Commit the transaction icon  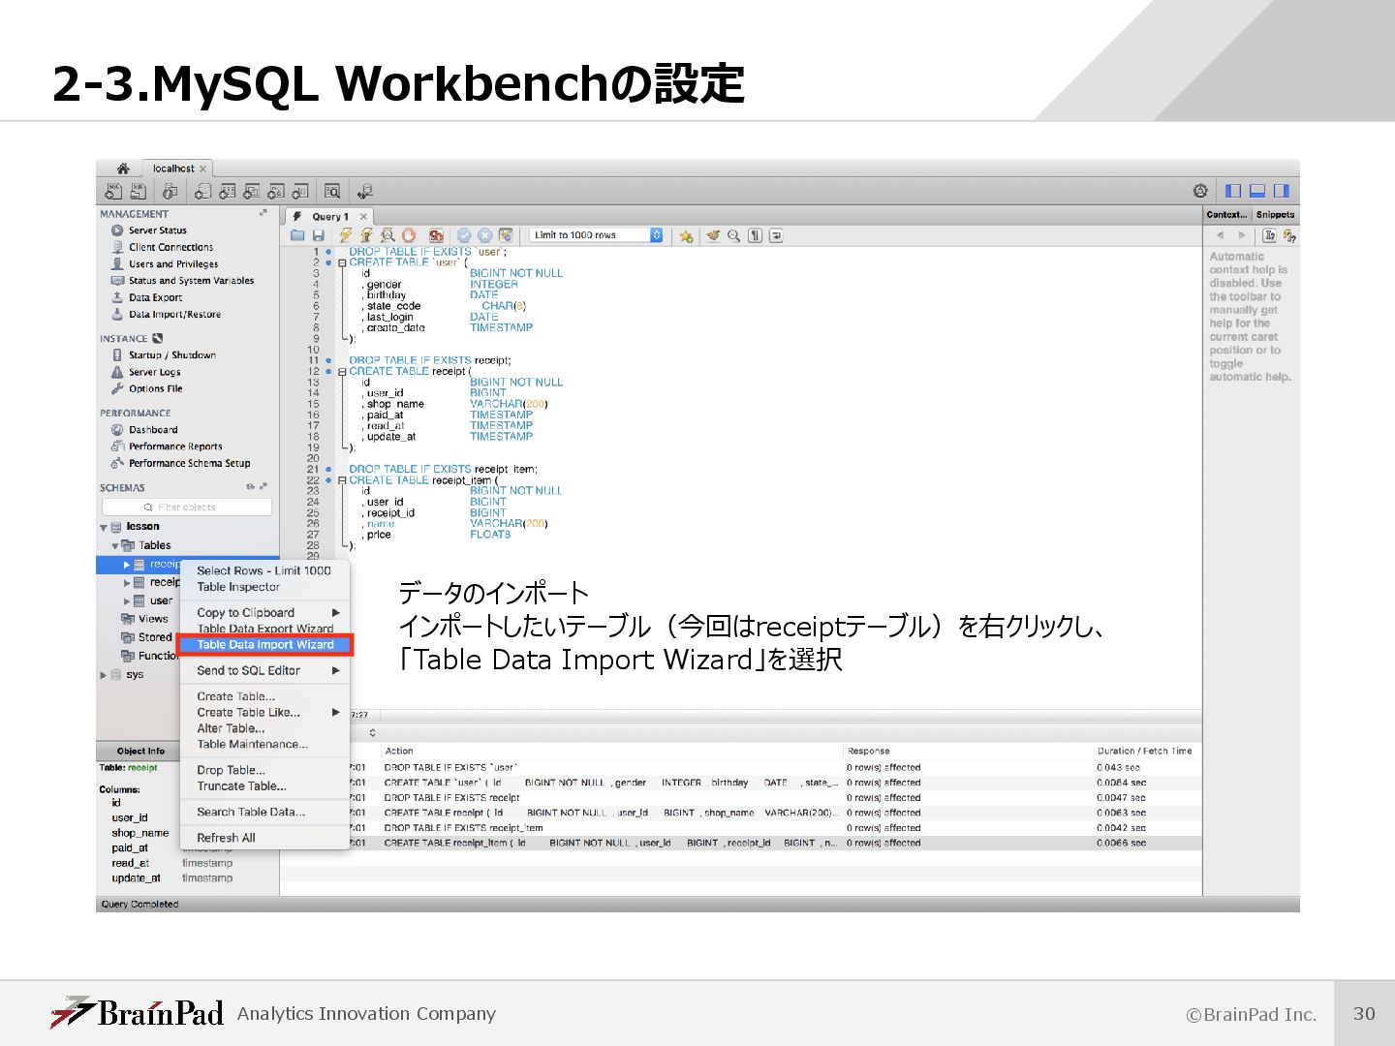[464, 235]
